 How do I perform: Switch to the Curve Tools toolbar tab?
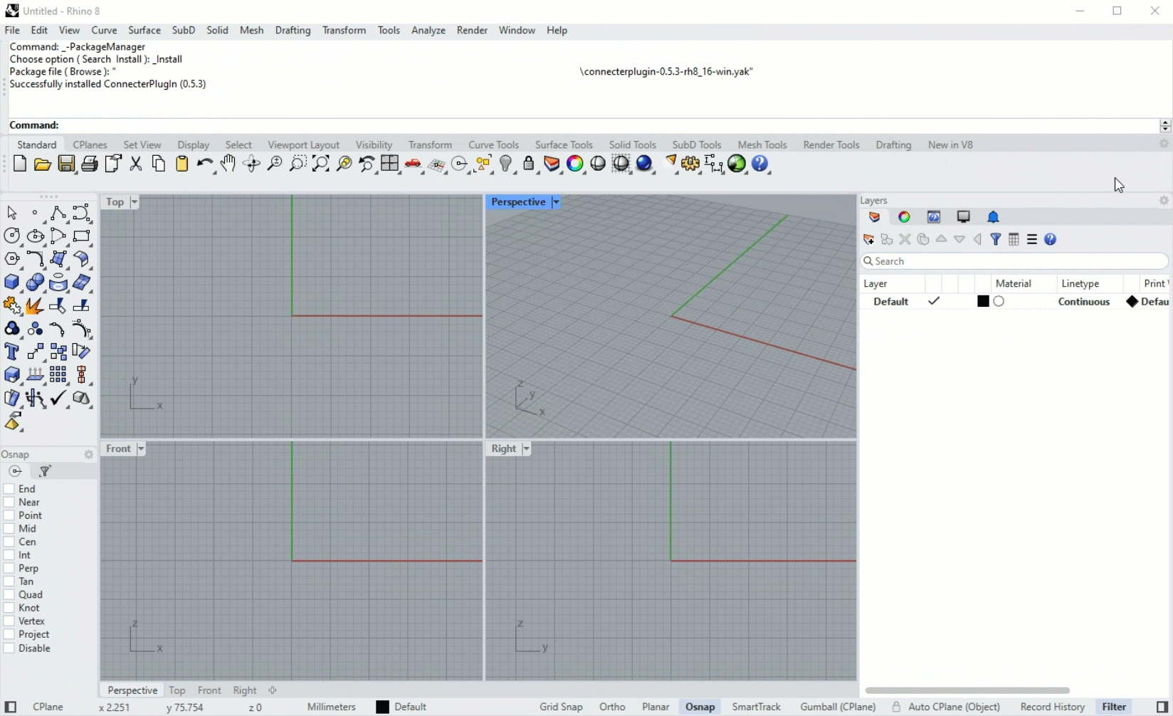click(493, 144)
